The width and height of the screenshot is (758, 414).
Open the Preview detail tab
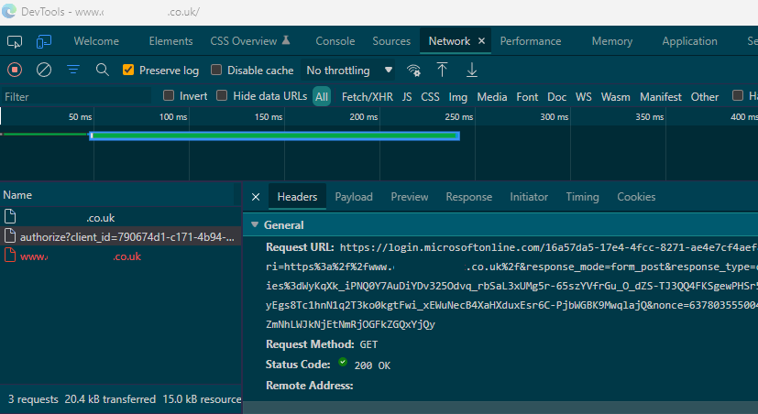click(x=410, y=197)
